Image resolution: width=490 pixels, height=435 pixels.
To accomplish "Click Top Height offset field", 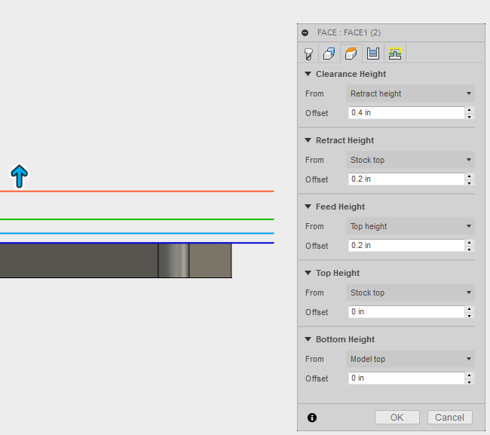I will pyautogui.click(x=406, y=312).
